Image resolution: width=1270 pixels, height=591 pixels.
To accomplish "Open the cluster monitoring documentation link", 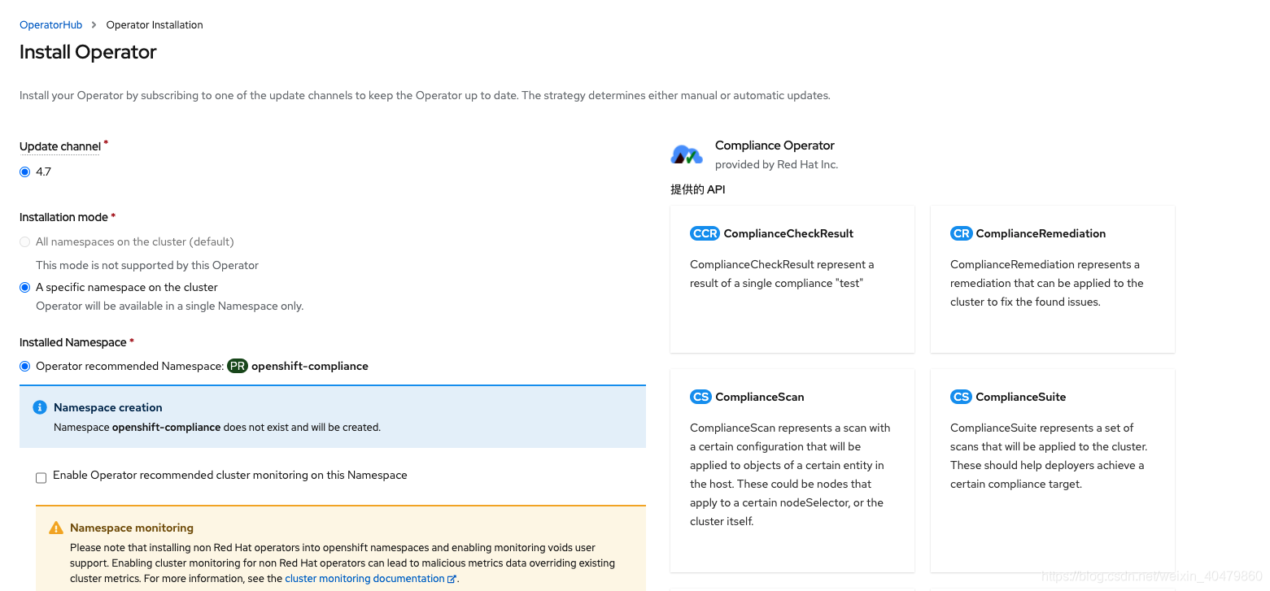I will [x=364, y=579].
